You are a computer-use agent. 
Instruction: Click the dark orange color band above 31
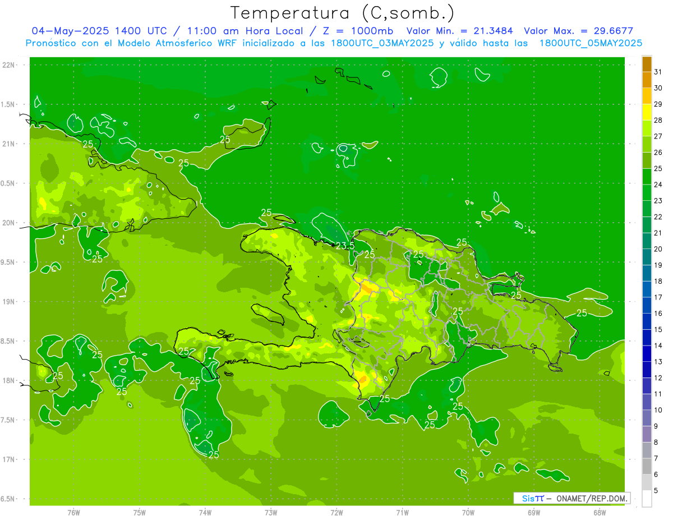click(647, 64)
